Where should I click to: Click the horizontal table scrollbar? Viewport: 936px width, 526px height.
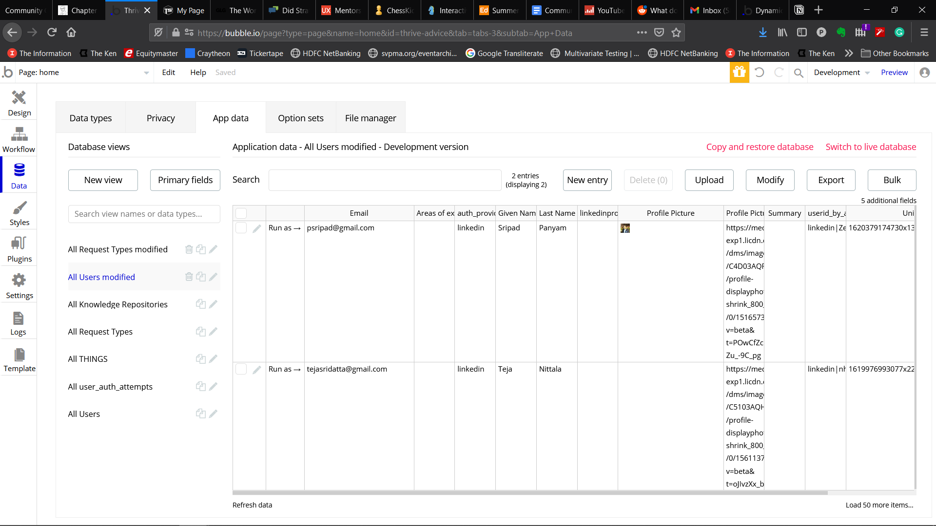[530, 493]
